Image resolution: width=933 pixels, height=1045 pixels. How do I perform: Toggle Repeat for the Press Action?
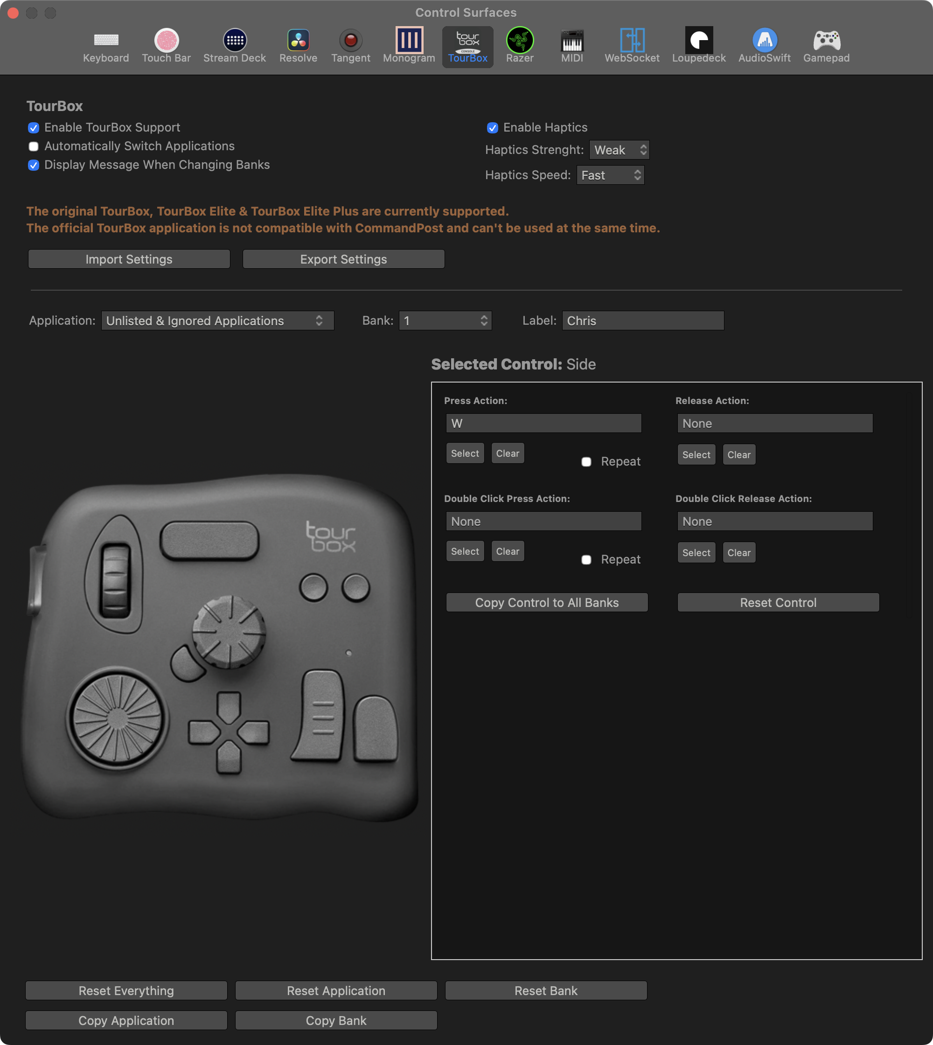tap(586, 462)
